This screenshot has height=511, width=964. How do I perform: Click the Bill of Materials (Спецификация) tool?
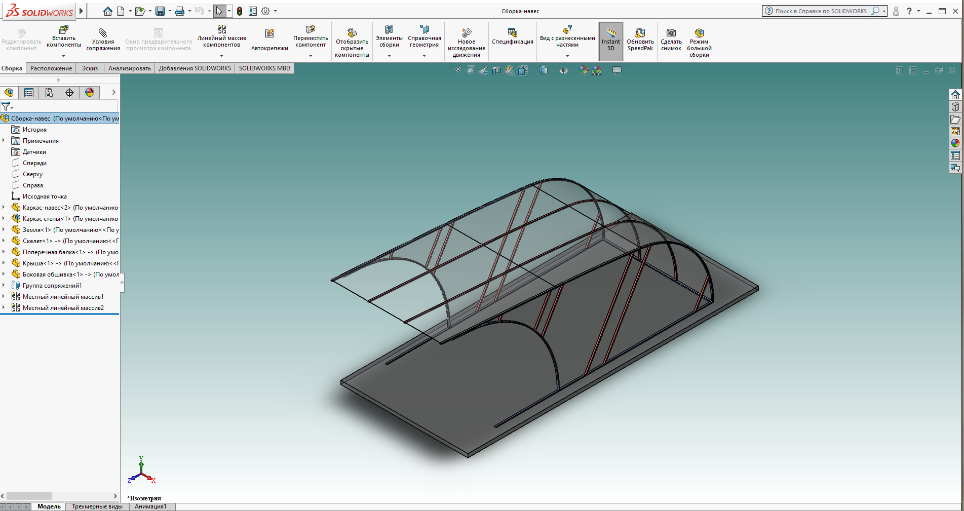pyautogui.click(x=512, y=36)
